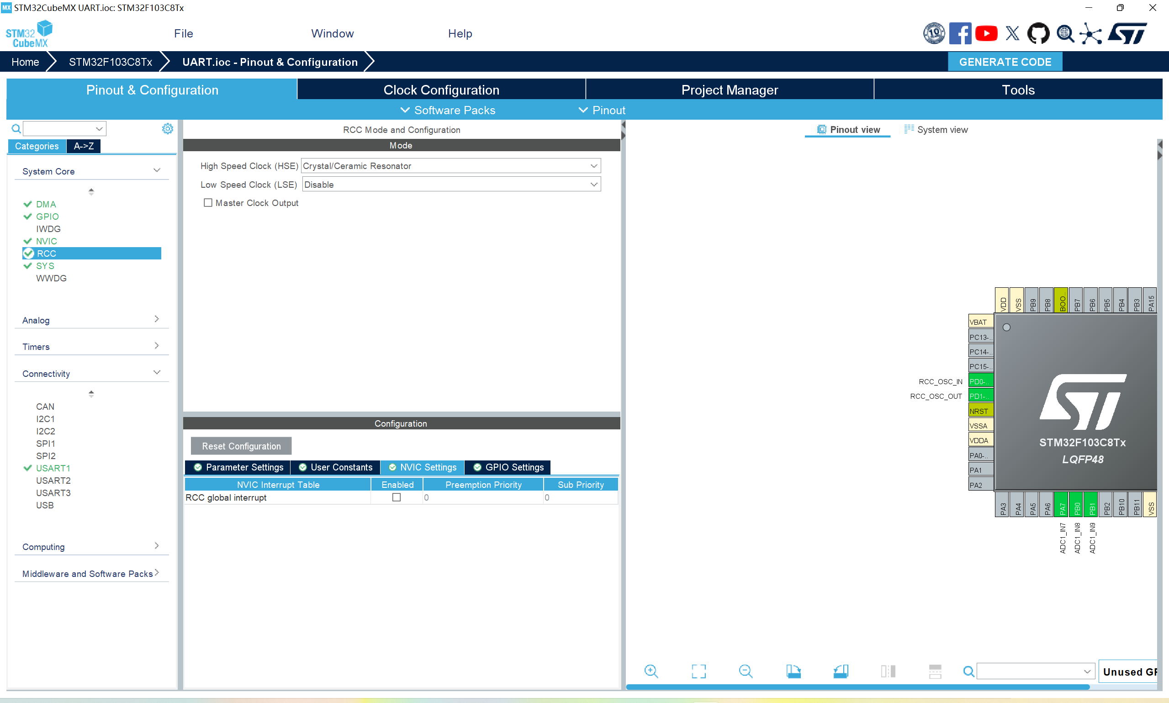The width and height of the screenshot is (1169, 703).
Task: Select USART1 in the Connectivity list
Action: [53, 468]
